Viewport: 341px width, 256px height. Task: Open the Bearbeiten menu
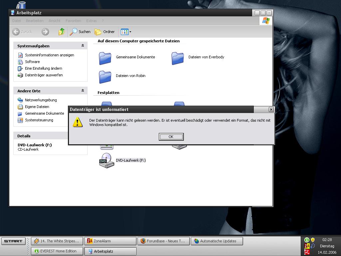35,21
